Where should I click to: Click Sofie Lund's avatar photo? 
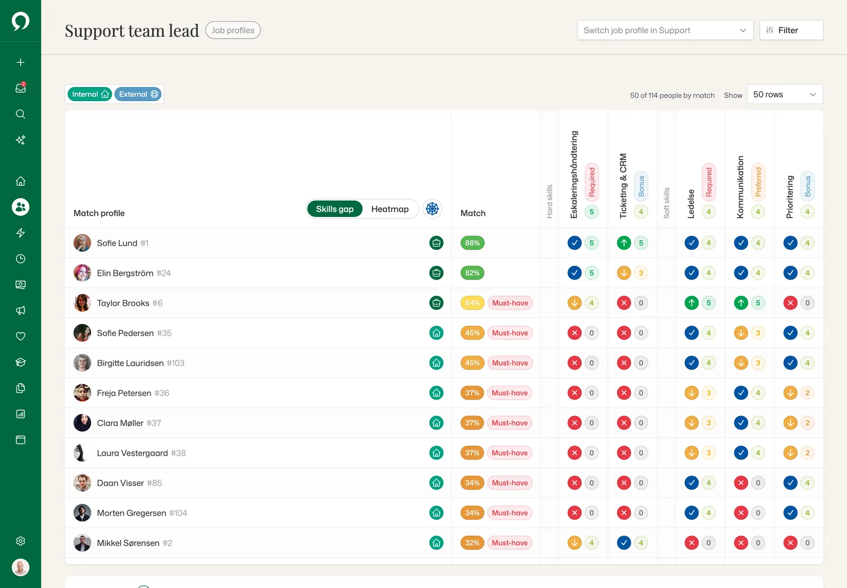(82, 243)
